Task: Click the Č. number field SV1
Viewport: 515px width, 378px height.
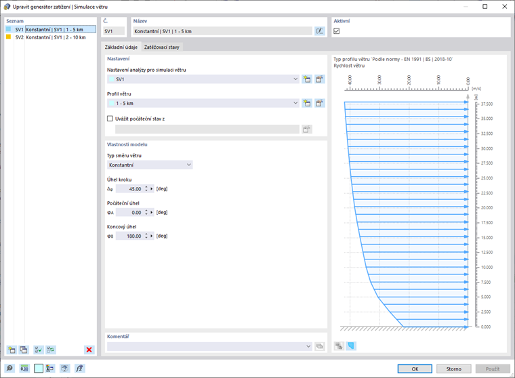Action: tap(114, 31)
